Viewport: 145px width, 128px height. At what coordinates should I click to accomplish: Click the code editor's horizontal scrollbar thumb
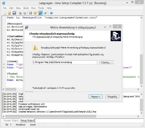(11, 89)
